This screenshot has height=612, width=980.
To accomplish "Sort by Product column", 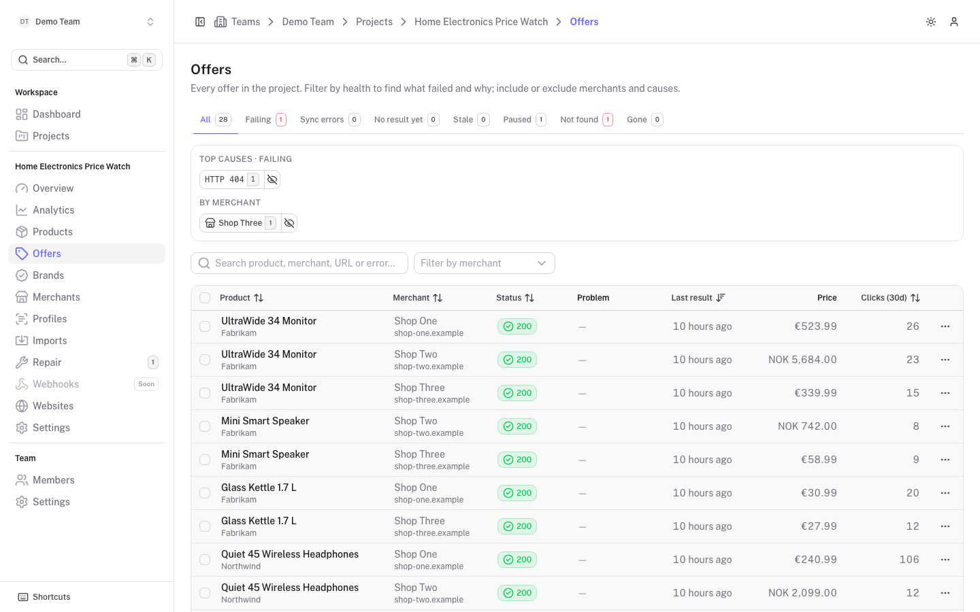I will pyautogui.click(x=242, y=298).
